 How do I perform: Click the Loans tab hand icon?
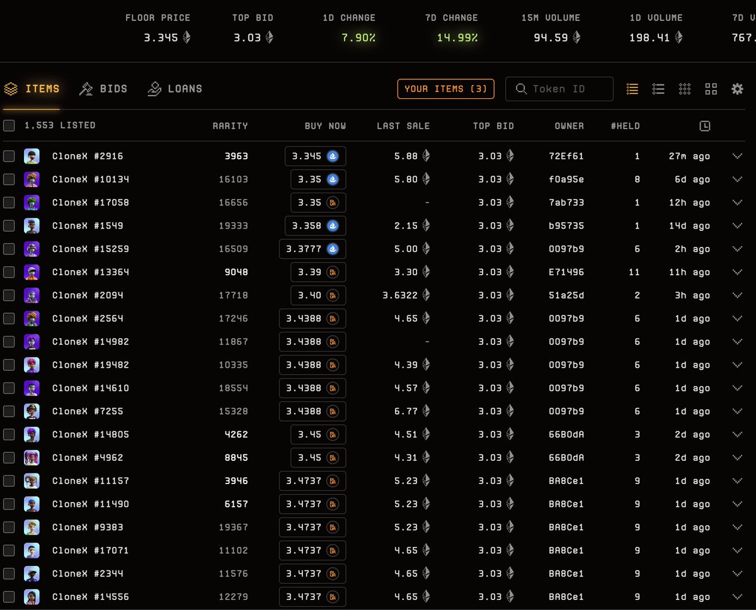[x=154, y=89]
